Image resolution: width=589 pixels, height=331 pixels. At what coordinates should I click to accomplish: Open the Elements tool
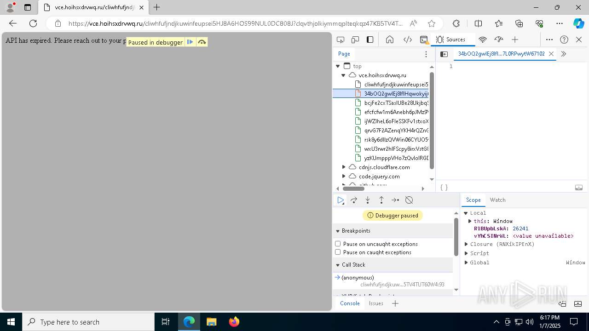pyautogui.click(x=407, y=40)
